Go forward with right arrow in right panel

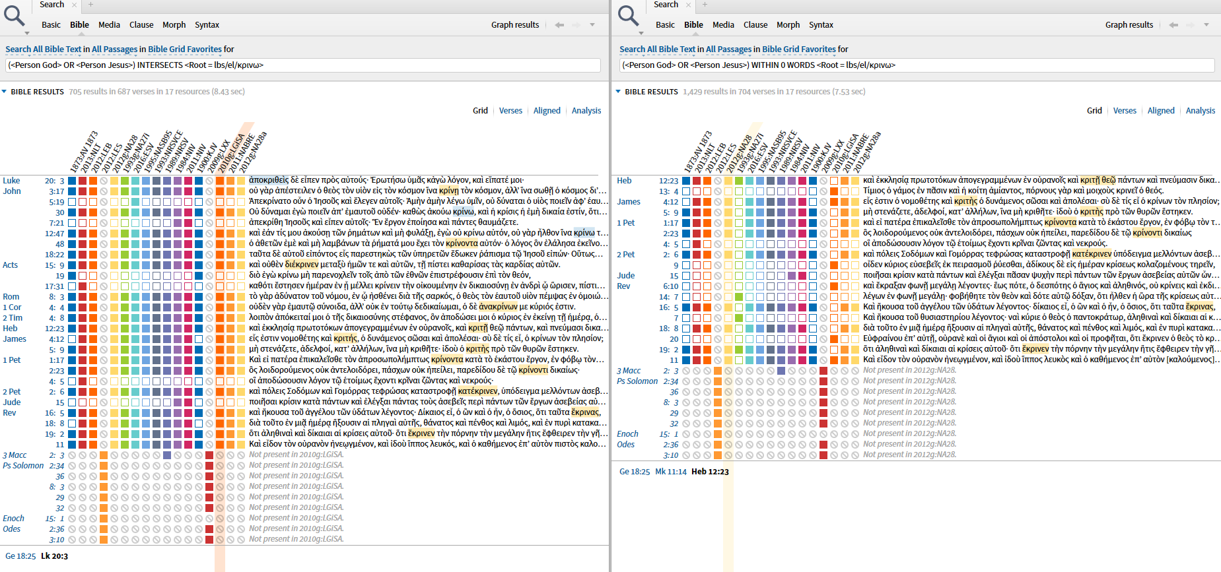coord(1190,25)
